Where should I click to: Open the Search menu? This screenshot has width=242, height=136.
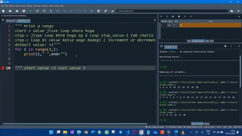pos(12,6)
